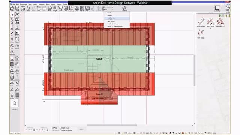Image resolution: width=240 pixels, height=135 pixels.
Task: Toggle the Polar checkbox
Action: pyautogui.click(x=53, y=128)
